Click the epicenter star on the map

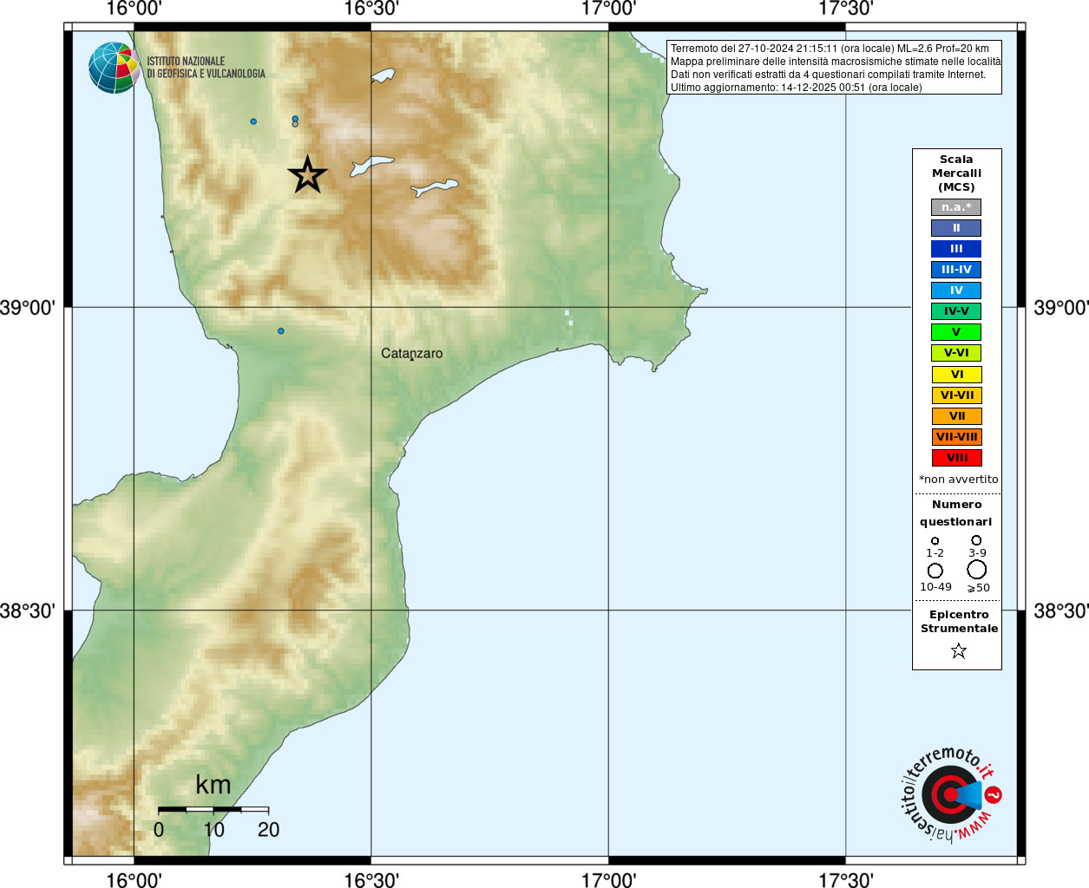(307, 175)
